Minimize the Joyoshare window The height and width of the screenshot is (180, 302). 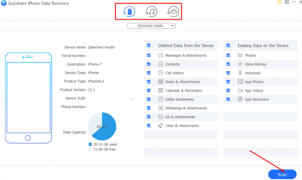pyautogui.click(x=294, y=2)
